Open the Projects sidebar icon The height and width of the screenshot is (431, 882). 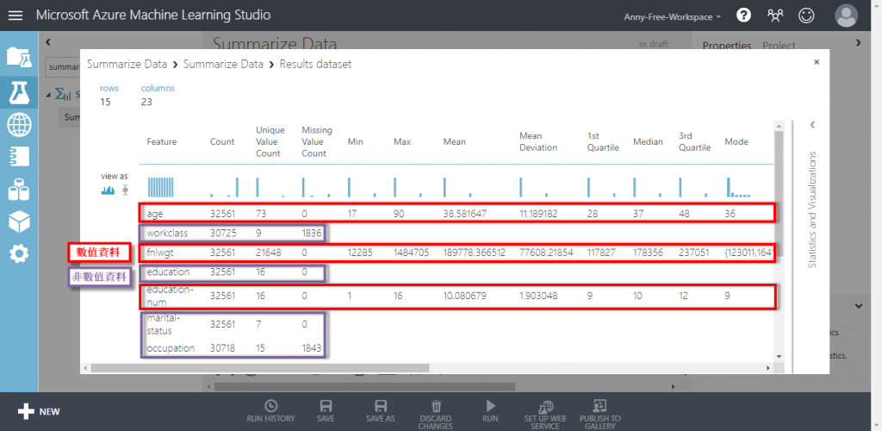point(19,57)
